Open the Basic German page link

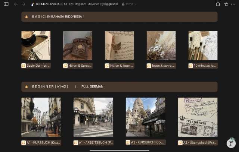[36, 66]
